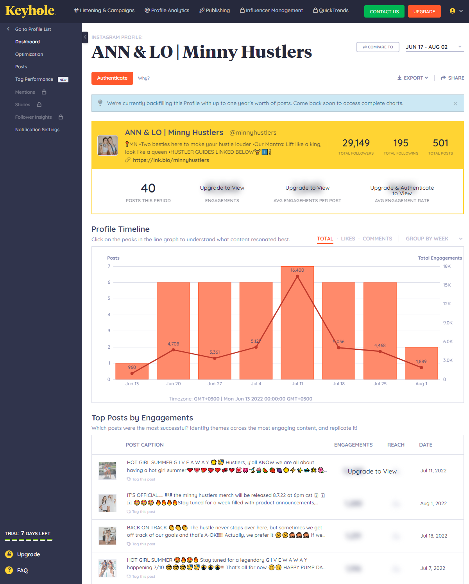The height and width of the screenshot is (584, 469).
Task: Open thumbnail of the Jul 7 post
Action: tap(107, 568)
